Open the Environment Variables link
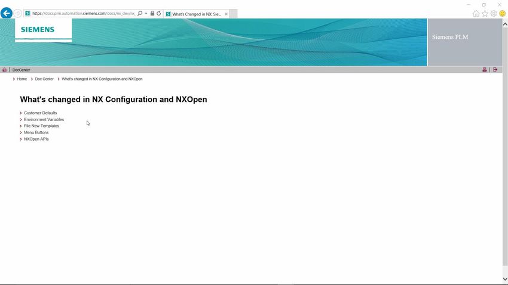Image resolution: width=508 pixels, height=285 pixels. tap(44, 119)
